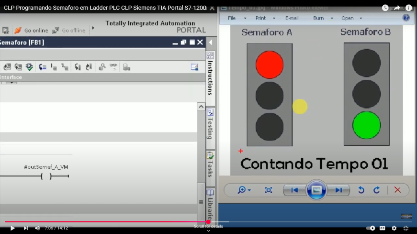This screenshot has height=234, width=417.
Task: Play the YouTube video
Action: click(x=12, y=228)
